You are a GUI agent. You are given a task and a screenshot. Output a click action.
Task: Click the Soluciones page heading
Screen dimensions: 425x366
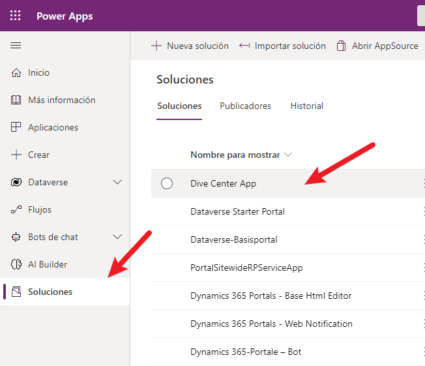(185, 80)
